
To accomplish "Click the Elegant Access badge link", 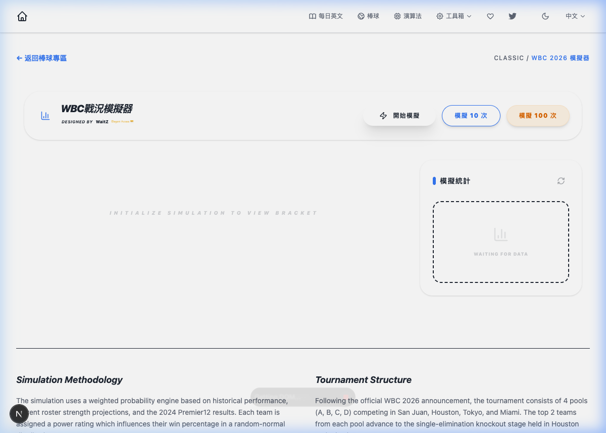I will point(122,122).
